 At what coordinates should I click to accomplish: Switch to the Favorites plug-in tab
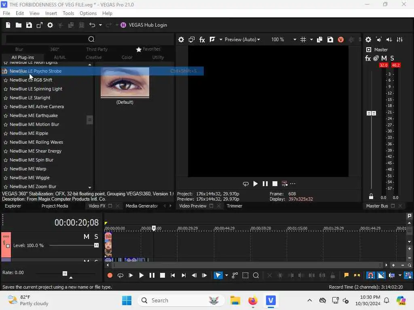(148, 49)
